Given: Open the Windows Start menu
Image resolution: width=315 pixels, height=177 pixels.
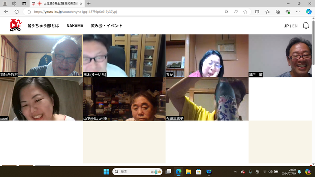Looking at the screenshot, I should click(x=106, y=172).
